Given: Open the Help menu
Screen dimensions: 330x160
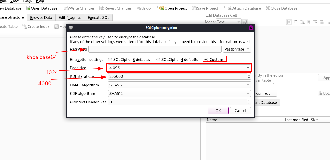Looking at the screenshot, I should 40,1.
